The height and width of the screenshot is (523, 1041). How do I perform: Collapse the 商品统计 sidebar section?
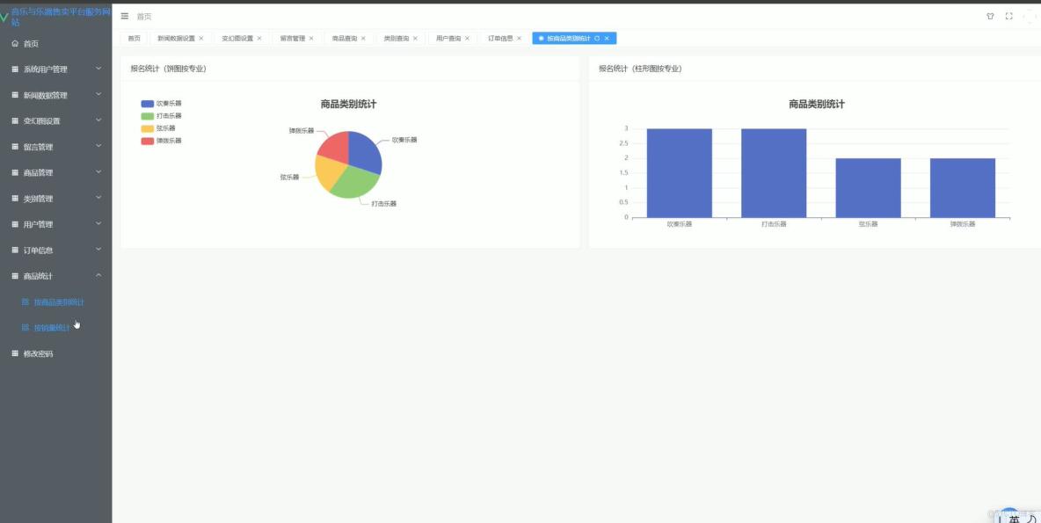tap(53, 275)
